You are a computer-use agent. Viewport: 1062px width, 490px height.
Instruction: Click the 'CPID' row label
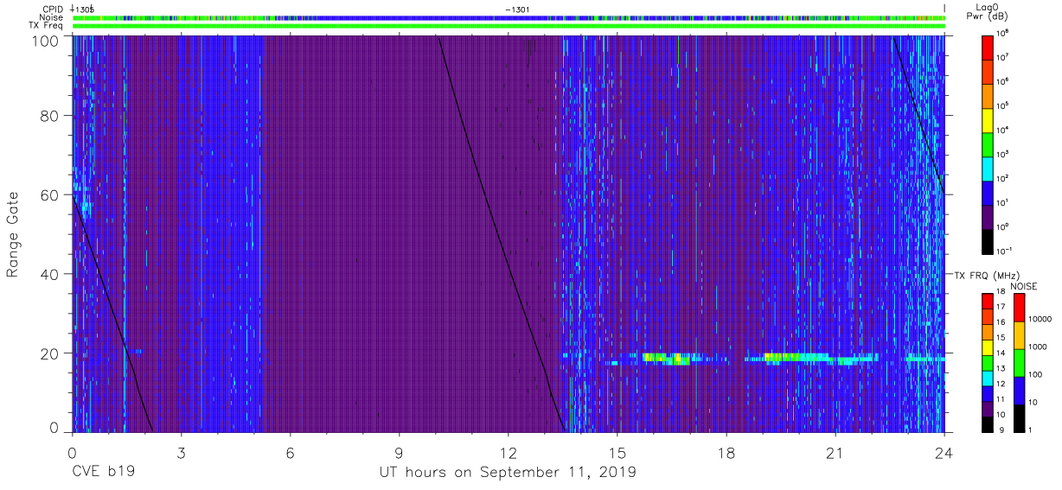coord(54,9)
